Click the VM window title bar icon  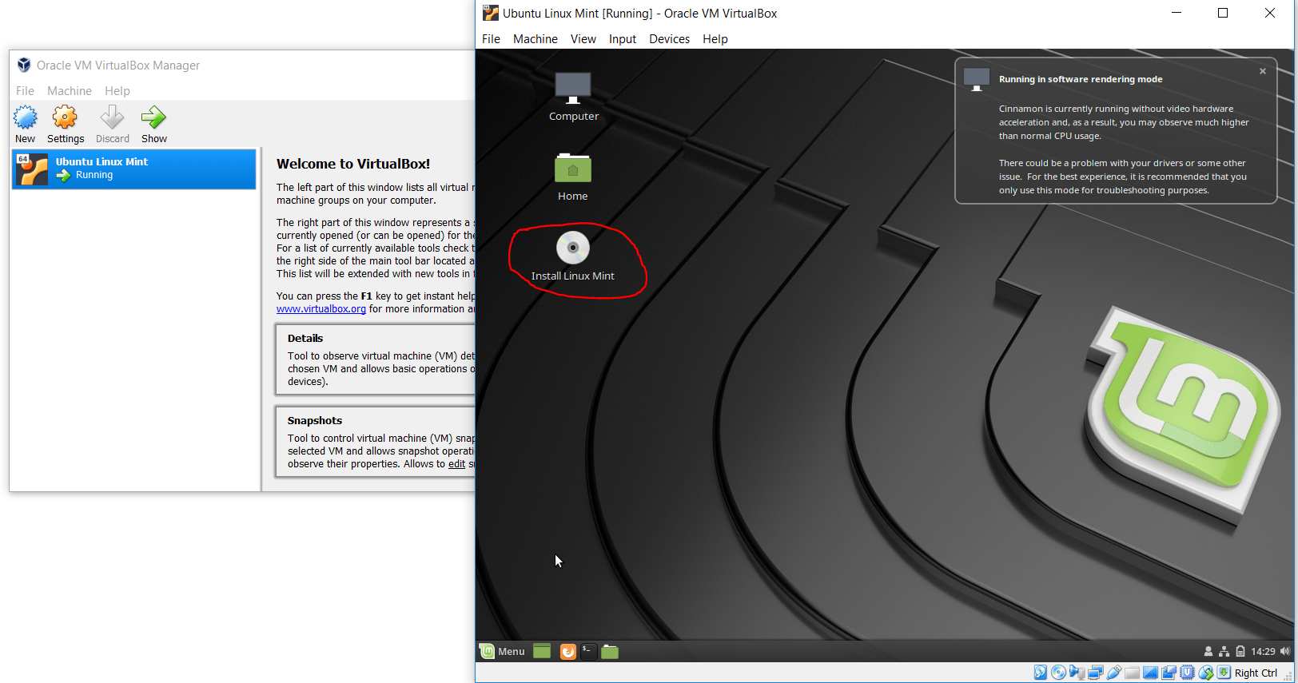point(490,13)
